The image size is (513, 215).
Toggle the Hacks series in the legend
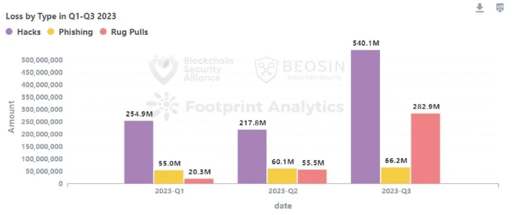pyautogui.click(x=23, y=32)
